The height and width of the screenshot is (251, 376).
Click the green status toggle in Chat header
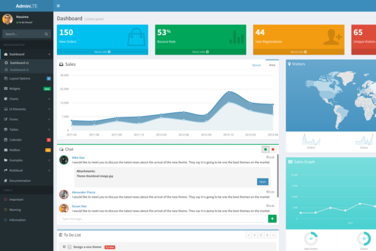[x=266, y=149]
